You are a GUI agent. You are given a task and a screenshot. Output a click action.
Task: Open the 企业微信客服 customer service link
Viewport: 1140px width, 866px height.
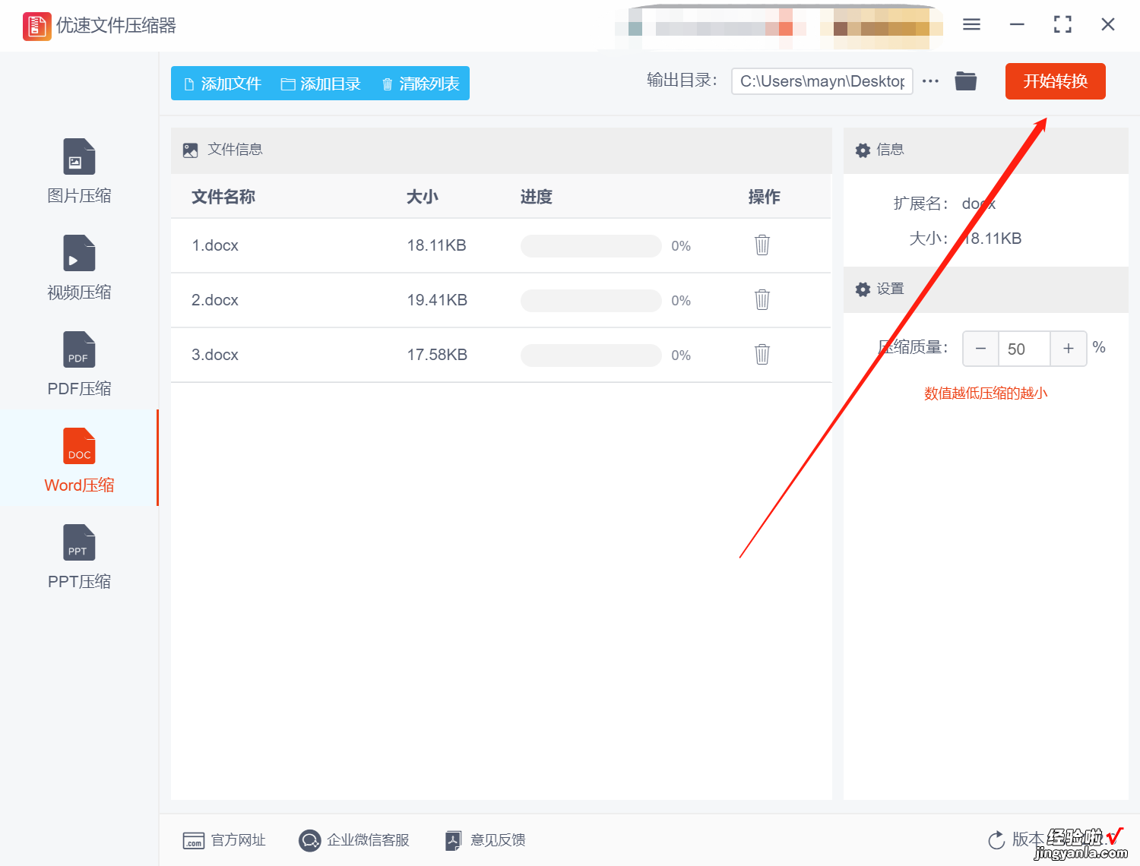tap(354, 840)
